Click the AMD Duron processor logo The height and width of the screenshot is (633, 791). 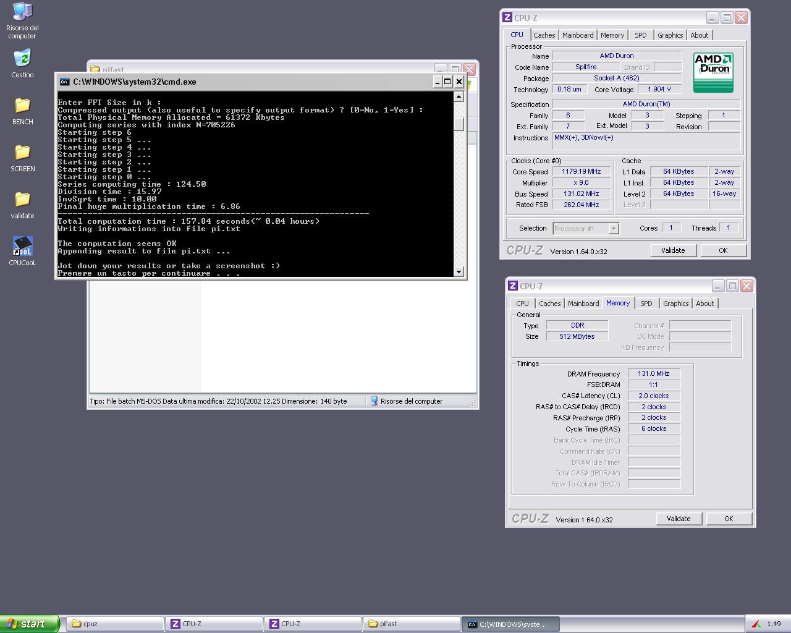(x=713, y=73)
